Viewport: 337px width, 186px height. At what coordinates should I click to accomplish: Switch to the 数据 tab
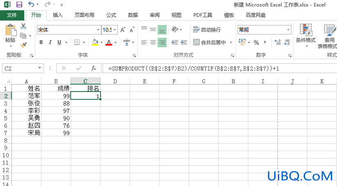pos(133,15)
